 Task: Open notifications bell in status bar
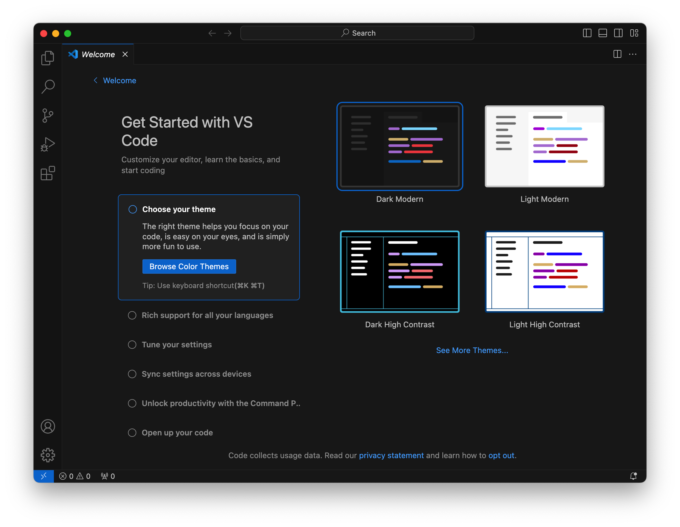[x=633, y=476]
